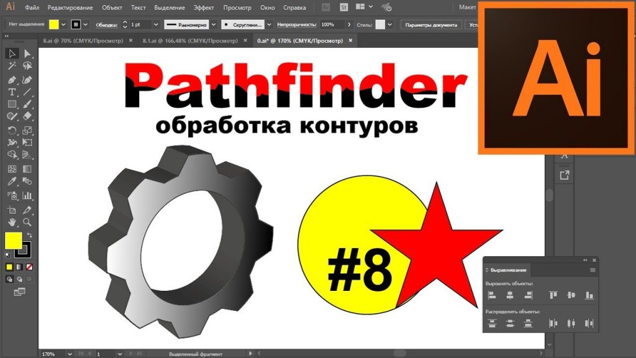Click Change Screen Mode icon at toolbar bottom
Image resolution: width=636 pixels, height=358 pixels.
pyautogui.click(x=19, y=292)
